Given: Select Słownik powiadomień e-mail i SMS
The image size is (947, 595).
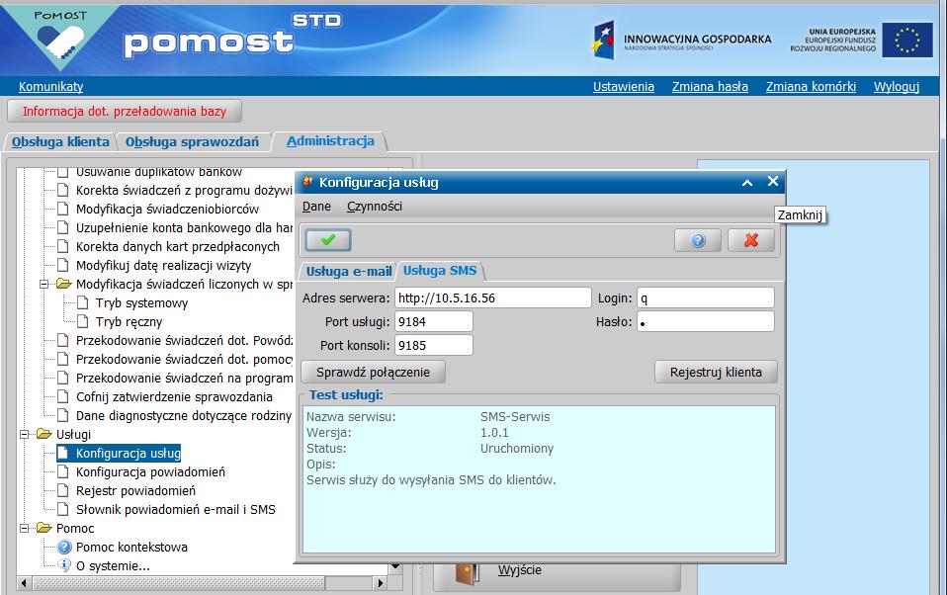Looking at the screenshot, I should (x=176, y=509).
